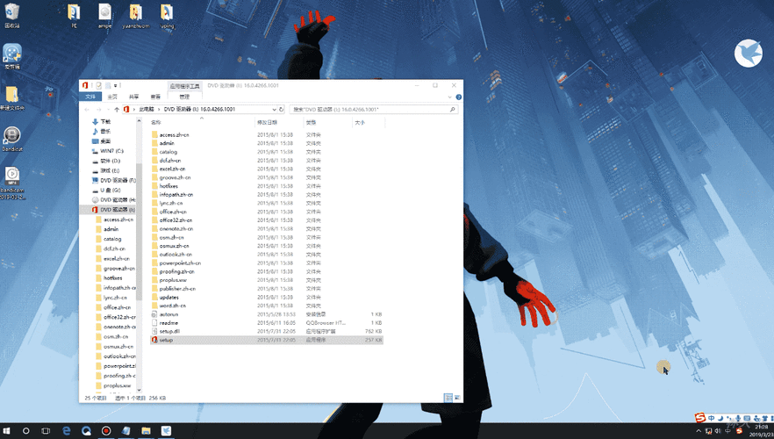This screenshot has height=439, width=774.
Task: Open Recycle Bin desktop icon
Action: [12, 16]
